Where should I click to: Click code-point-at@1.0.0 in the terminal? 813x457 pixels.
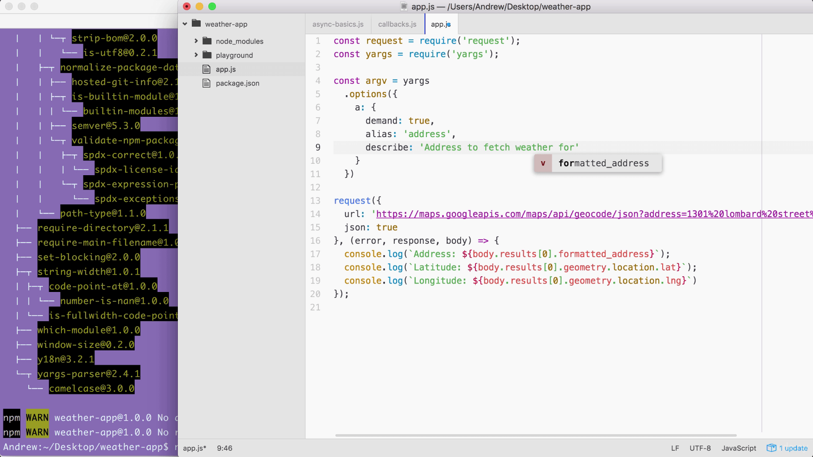(x=103, y=286)
